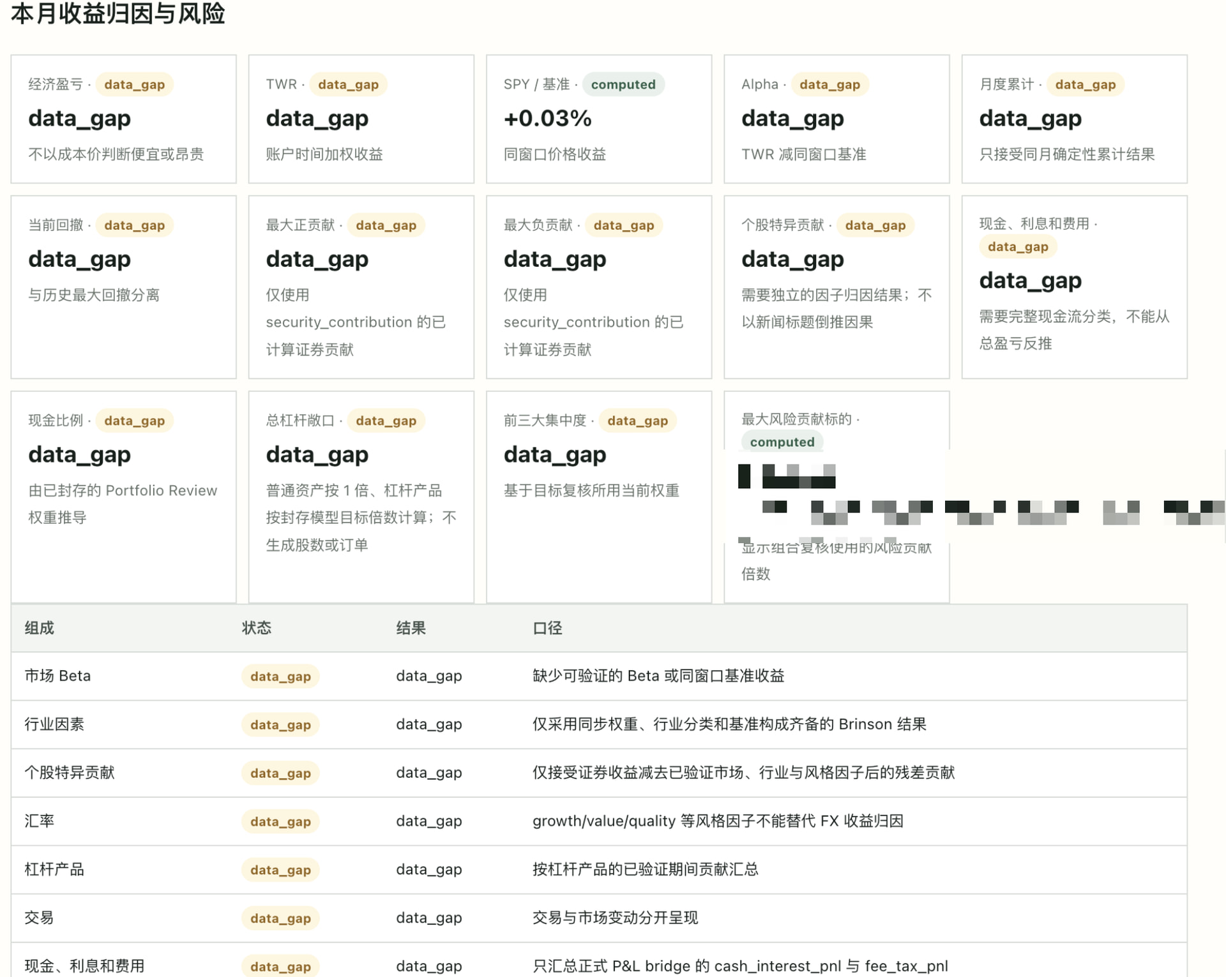This screenshot has width=1226, height=977.
Task: Click the data_gap badge beside 前三大集中度
Action: coord(637,421)
